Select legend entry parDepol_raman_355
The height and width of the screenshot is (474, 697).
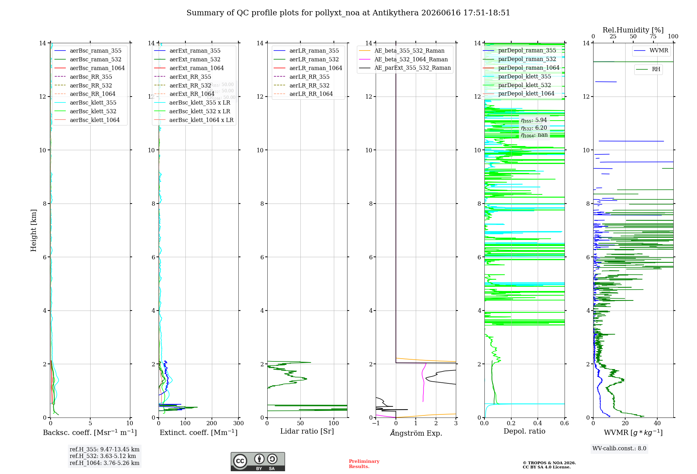click(520, 51)
